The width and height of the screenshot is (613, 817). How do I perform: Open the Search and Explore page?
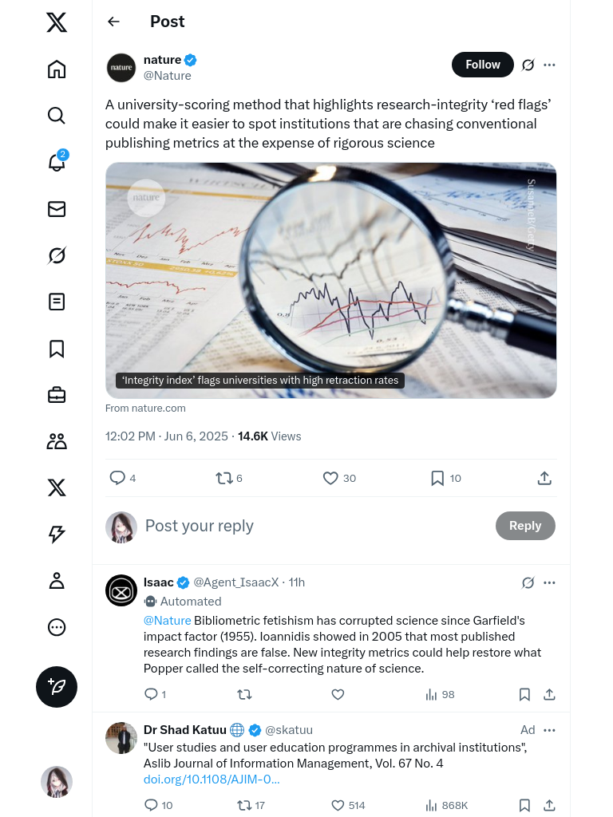[x=57, y=116]
